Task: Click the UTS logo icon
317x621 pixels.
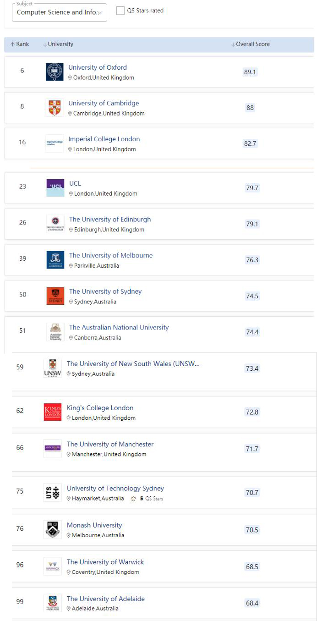Action: (x=53, y=493)
